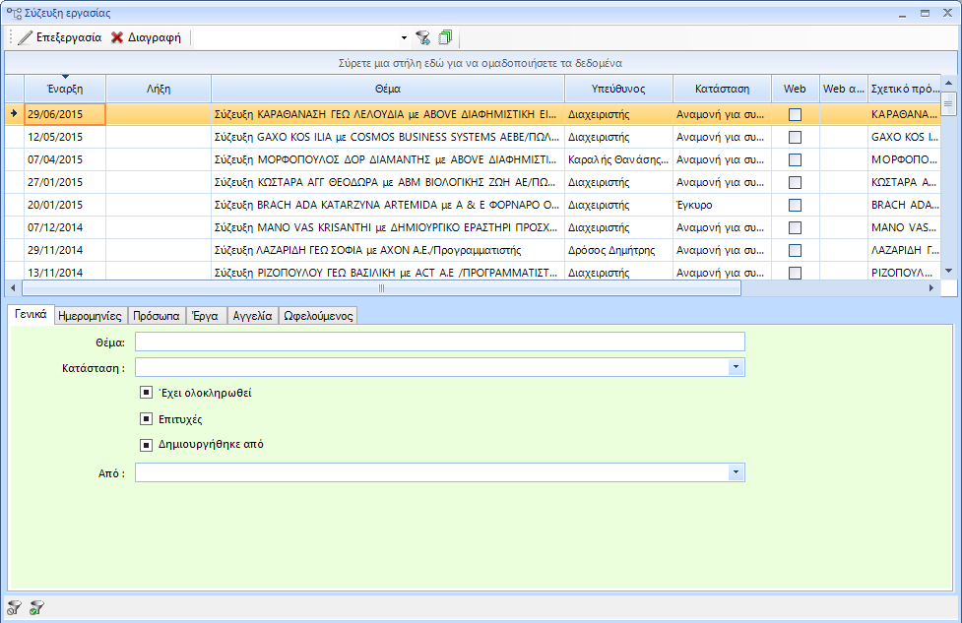Switch to the Ημερομηνίες tab
The image size is (962, 623).
pyautogui.click(x=90, y=316)
